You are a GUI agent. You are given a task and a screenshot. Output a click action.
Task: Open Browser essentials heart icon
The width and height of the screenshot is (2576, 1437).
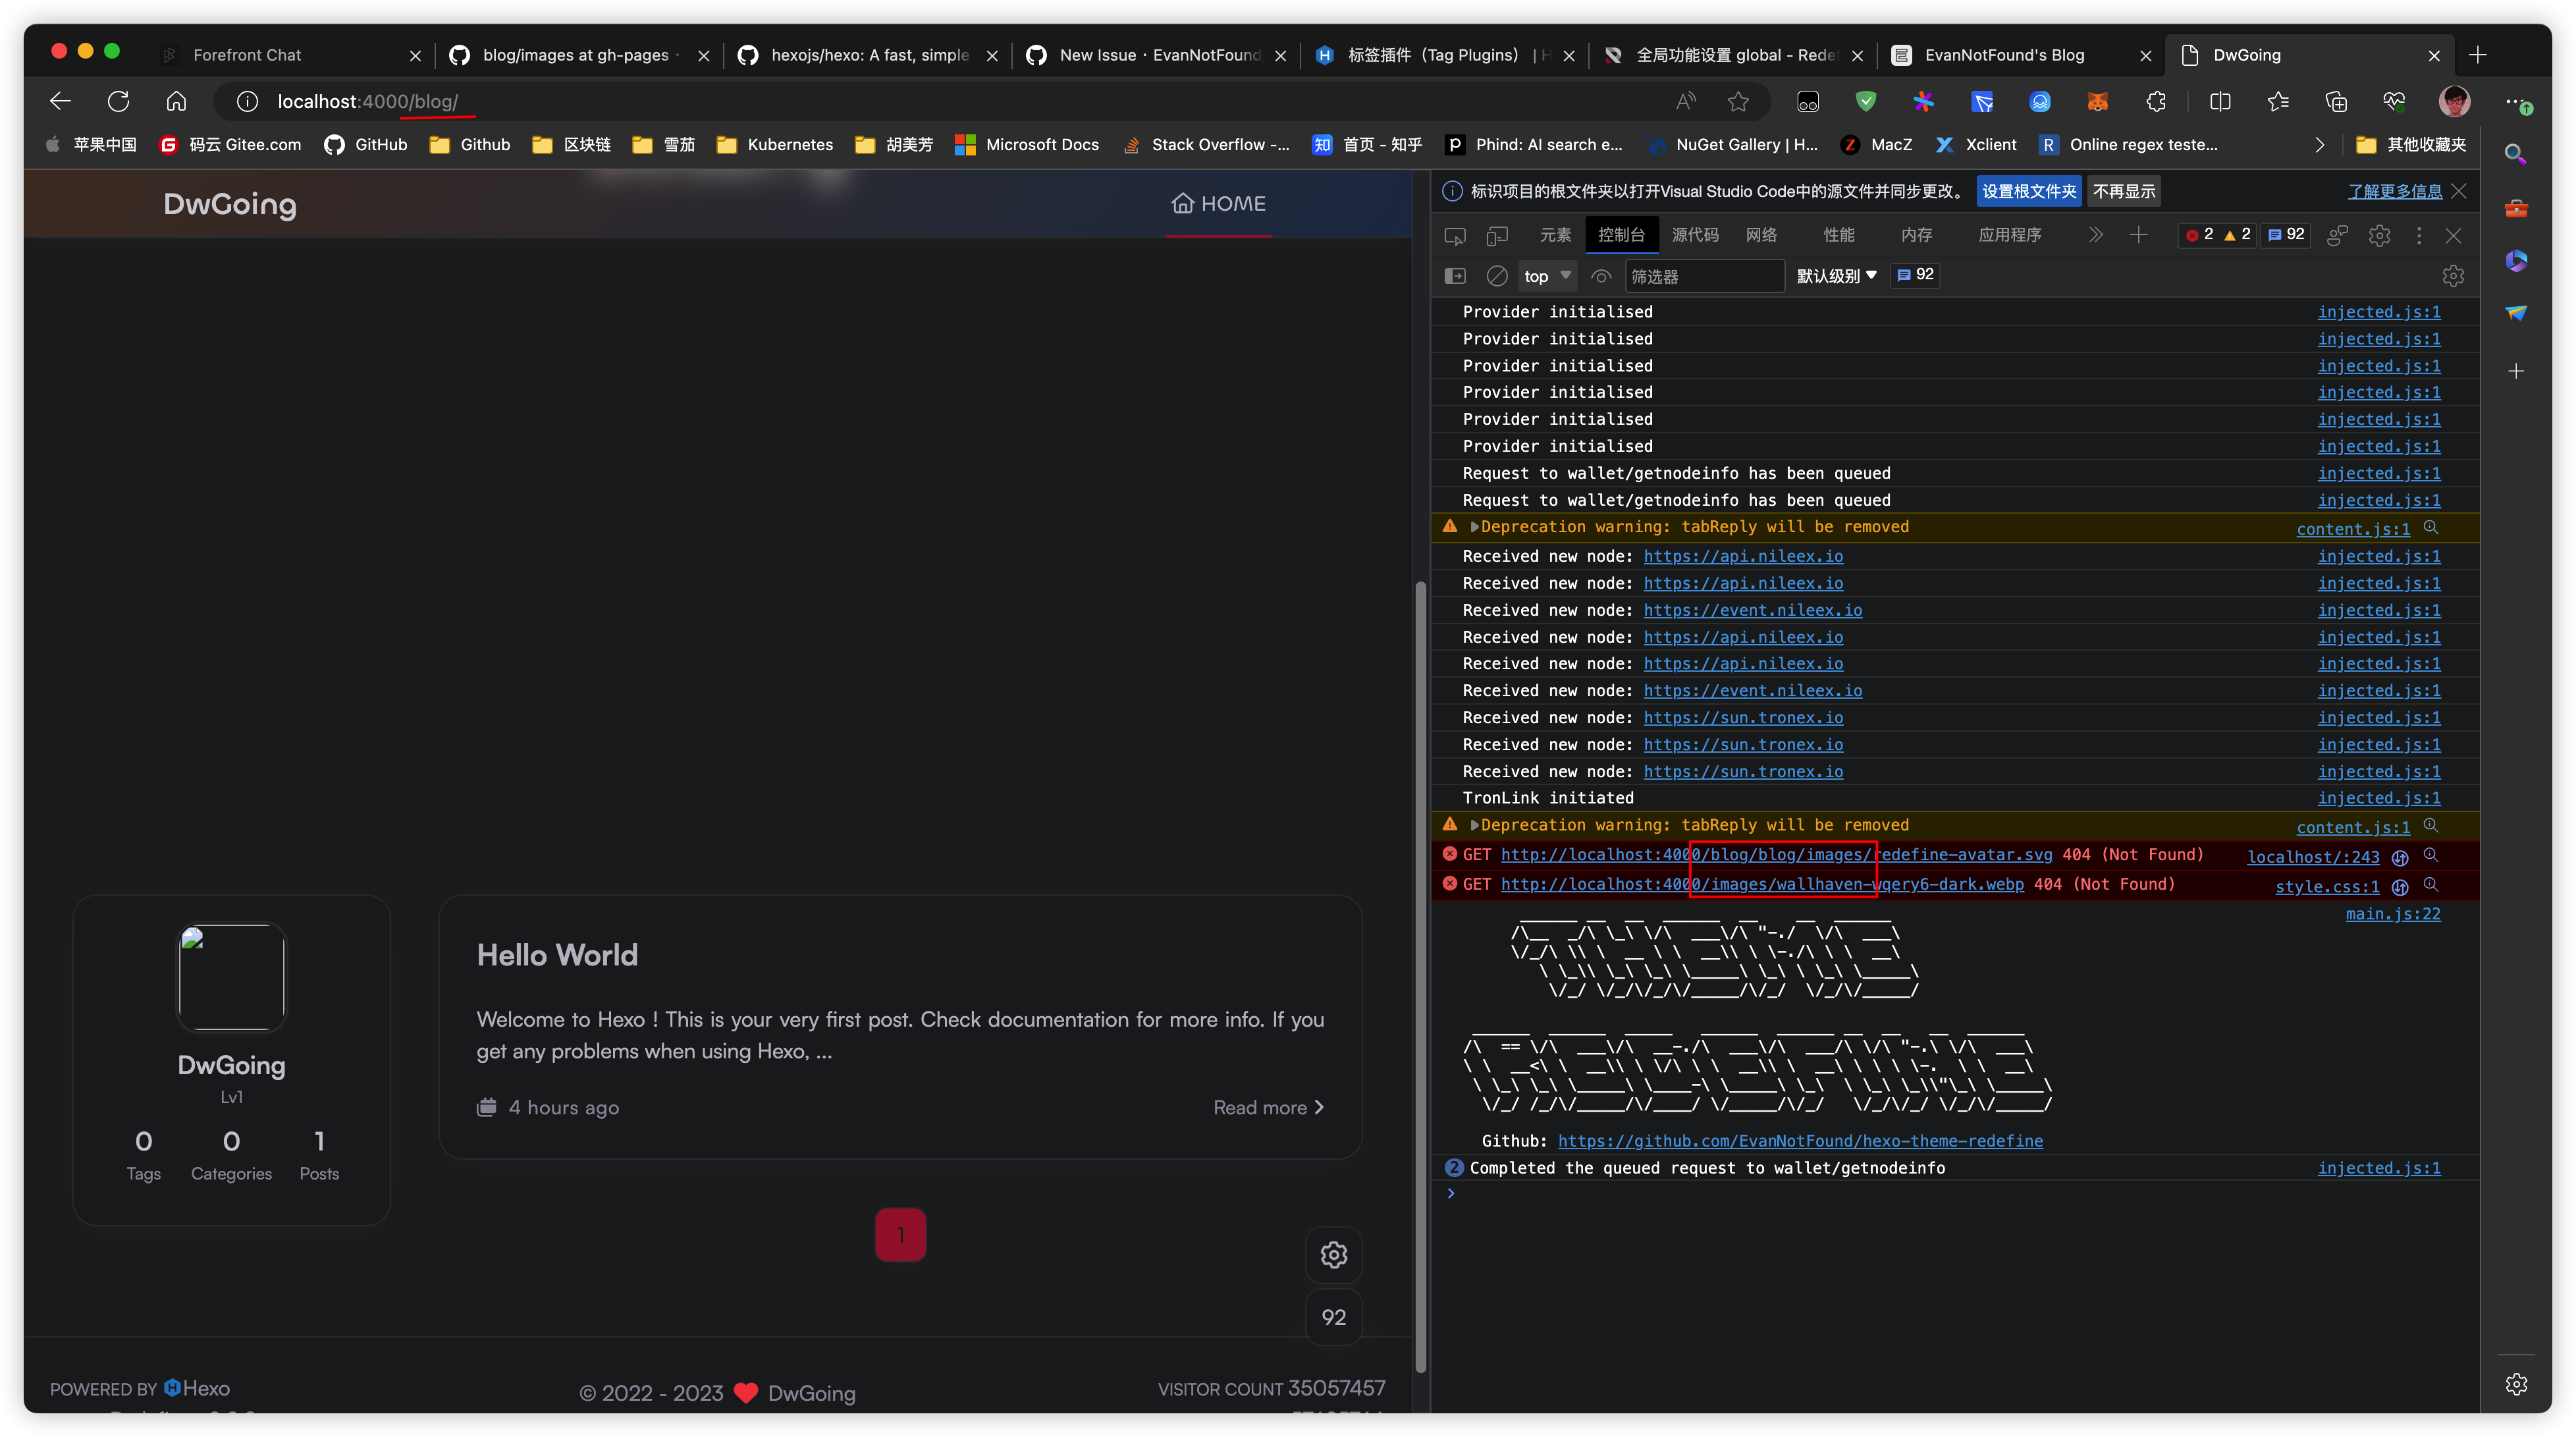(x=2393, y=101)
